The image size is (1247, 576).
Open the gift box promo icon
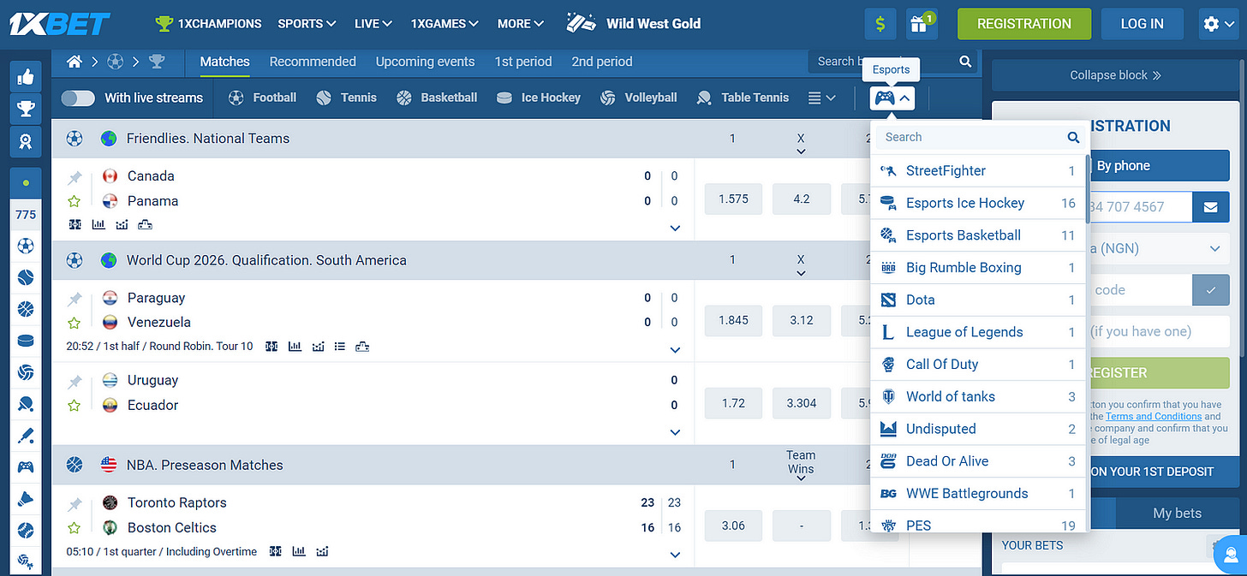click(922, 23)
